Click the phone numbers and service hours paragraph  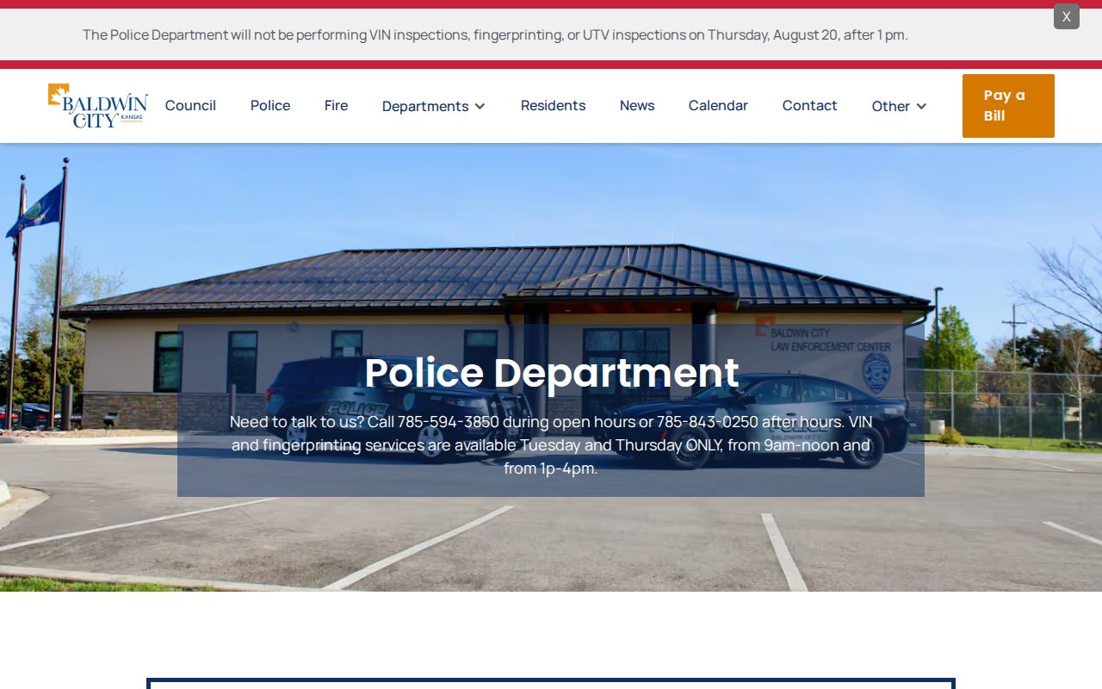click(551, 445)
